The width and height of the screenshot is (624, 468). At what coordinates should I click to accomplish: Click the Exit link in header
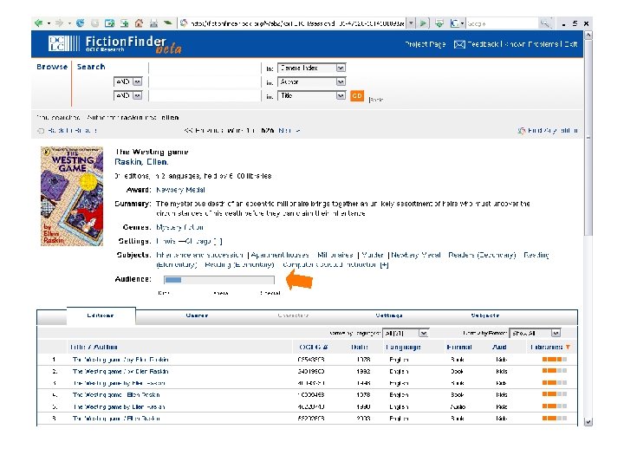click(570, 44)
